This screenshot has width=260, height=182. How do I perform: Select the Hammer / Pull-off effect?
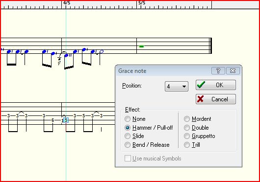[x=149, y=128]
